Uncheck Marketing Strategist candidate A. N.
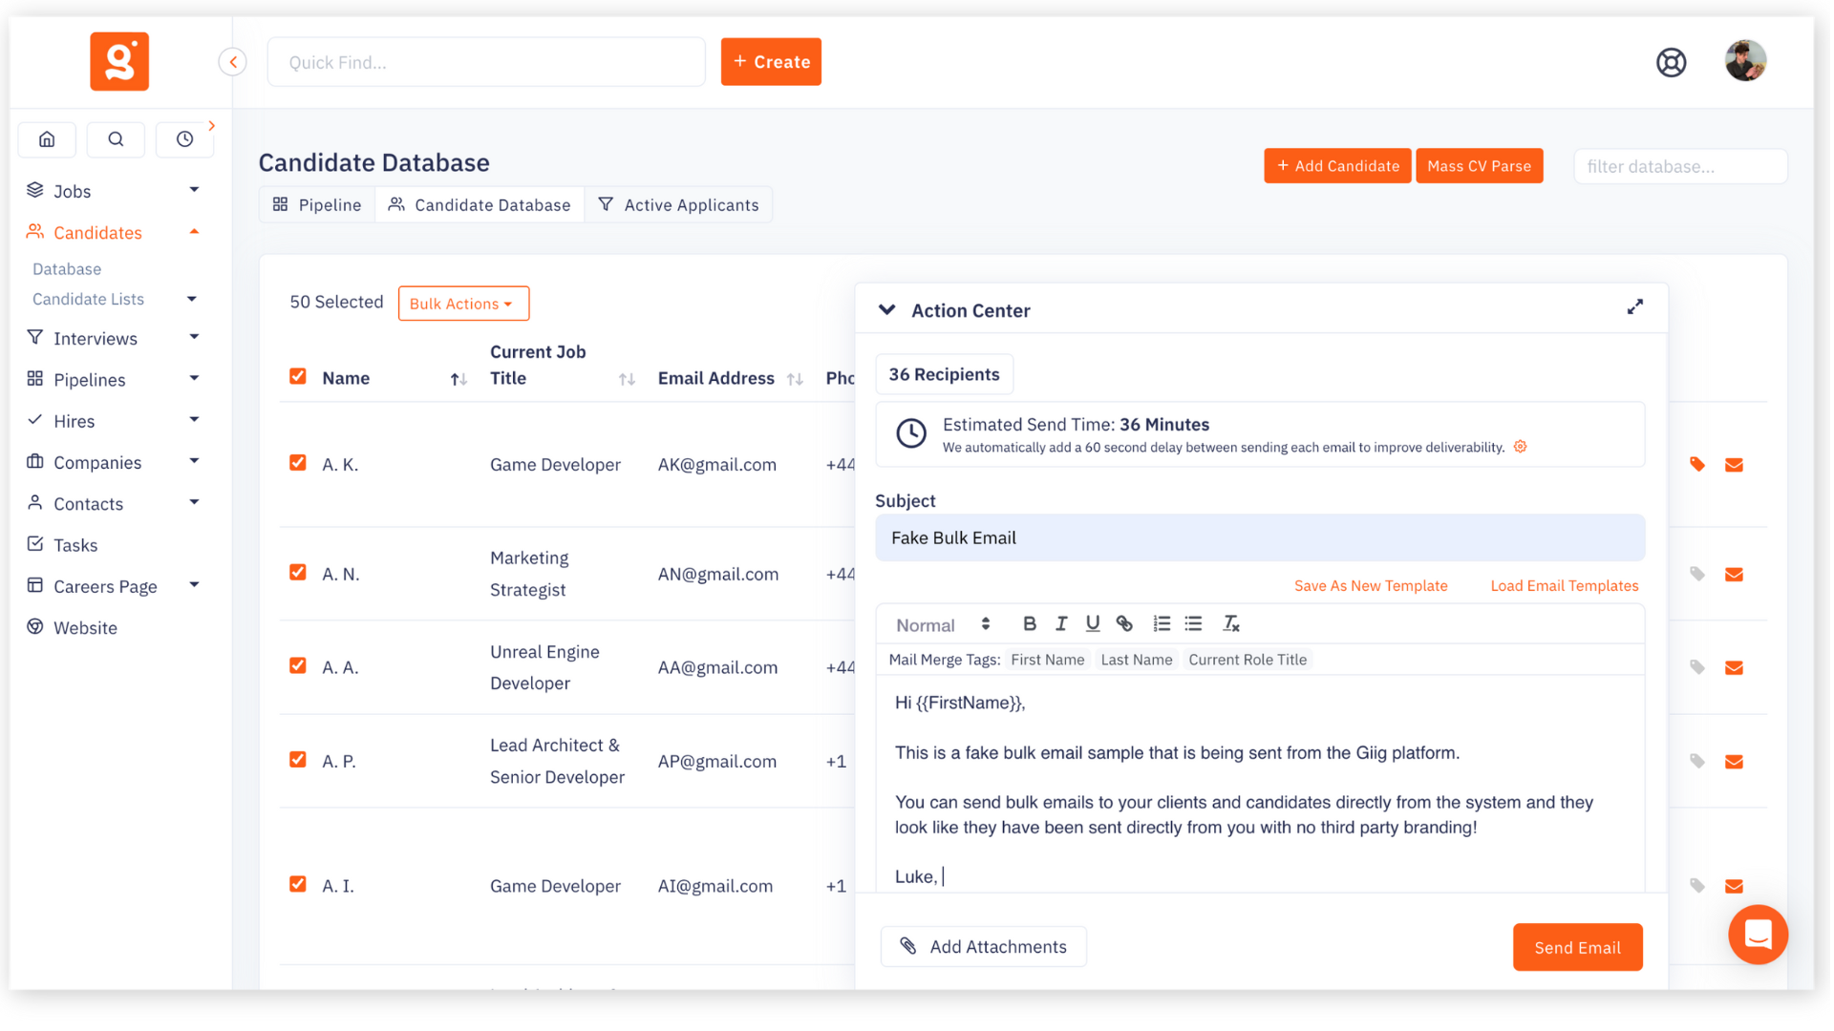Image resolution: width=1834 pixels, height=1031 pixels. 297,572
